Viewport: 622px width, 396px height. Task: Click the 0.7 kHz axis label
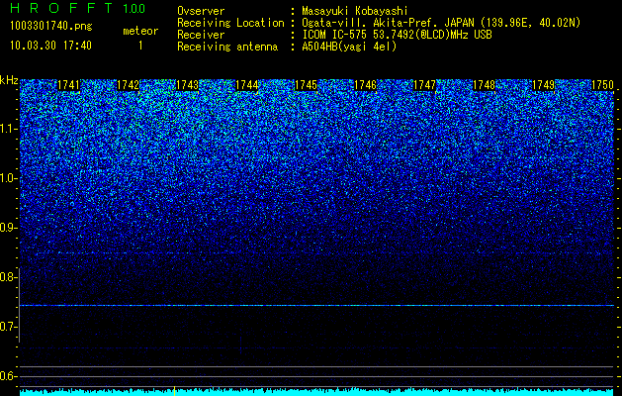pos(8,327)
